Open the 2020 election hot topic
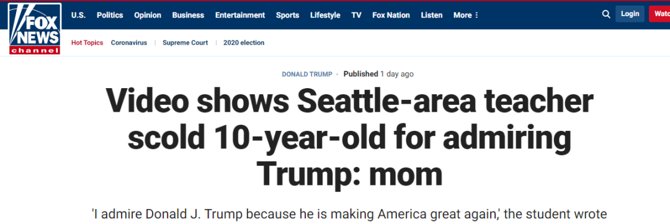670x224 pixels. coord(244,43)
